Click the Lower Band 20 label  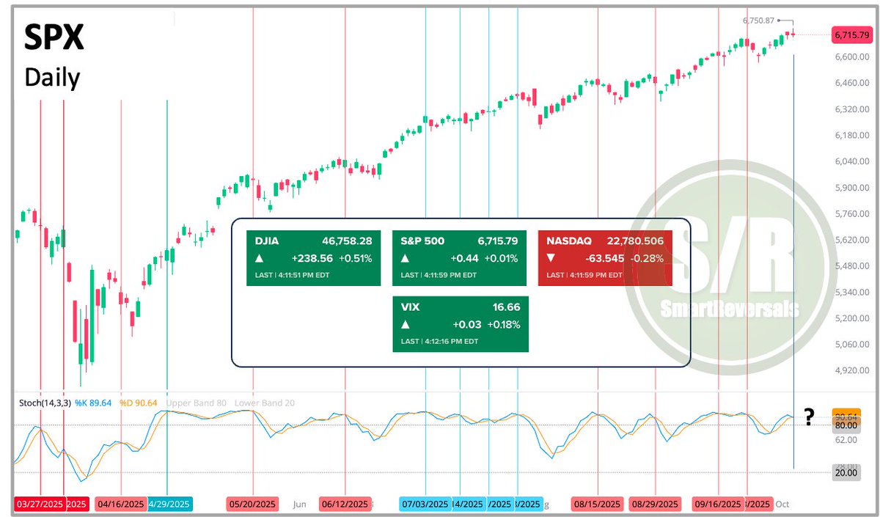point(265,403)
